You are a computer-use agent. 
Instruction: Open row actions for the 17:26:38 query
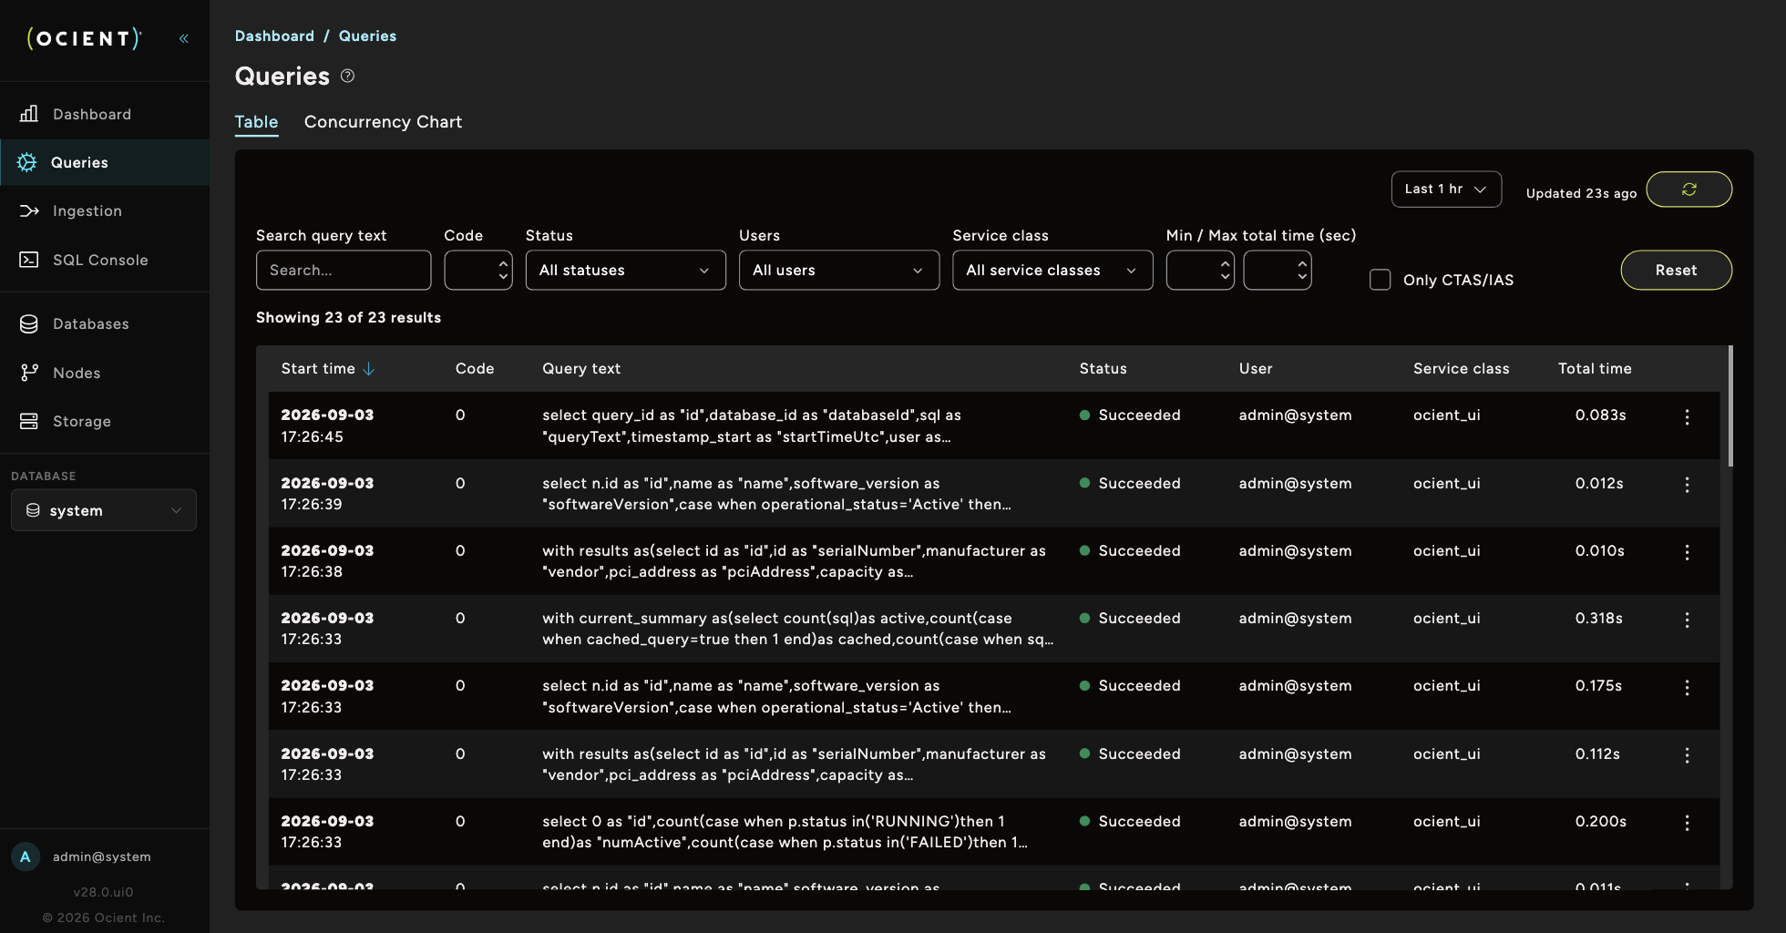(x=1687, y=552)
